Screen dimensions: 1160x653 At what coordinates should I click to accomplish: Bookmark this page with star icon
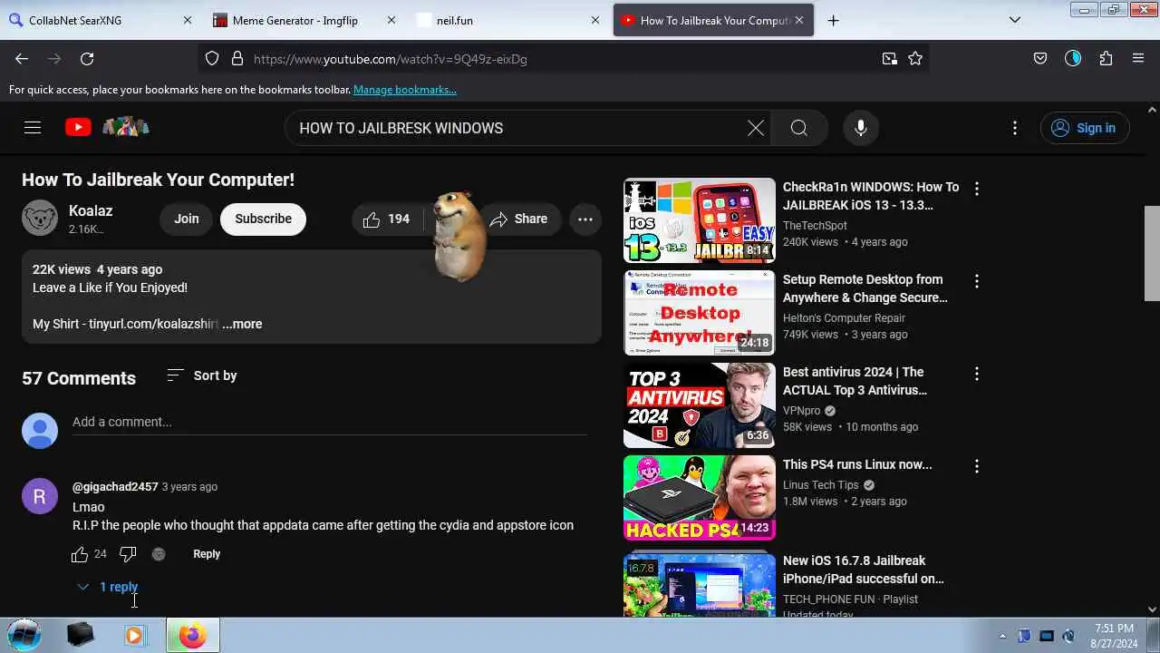click(x=915, y=59)
